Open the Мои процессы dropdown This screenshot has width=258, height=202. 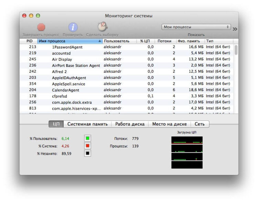pos(196,27)
